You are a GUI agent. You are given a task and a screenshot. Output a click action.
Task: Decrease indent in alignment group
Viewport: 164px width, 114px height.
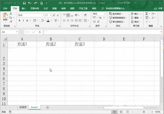(76, 21)
